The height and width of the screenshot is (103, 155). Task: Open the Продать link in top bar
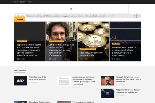[23, 2]
